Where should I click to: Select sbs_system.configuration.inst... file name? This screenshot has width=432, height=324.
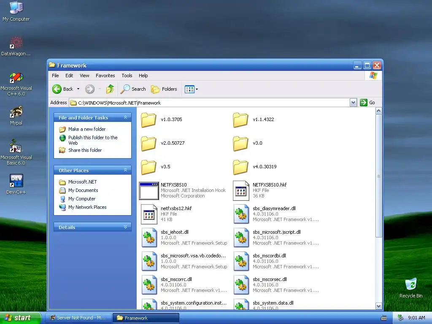tap(194, 303)
